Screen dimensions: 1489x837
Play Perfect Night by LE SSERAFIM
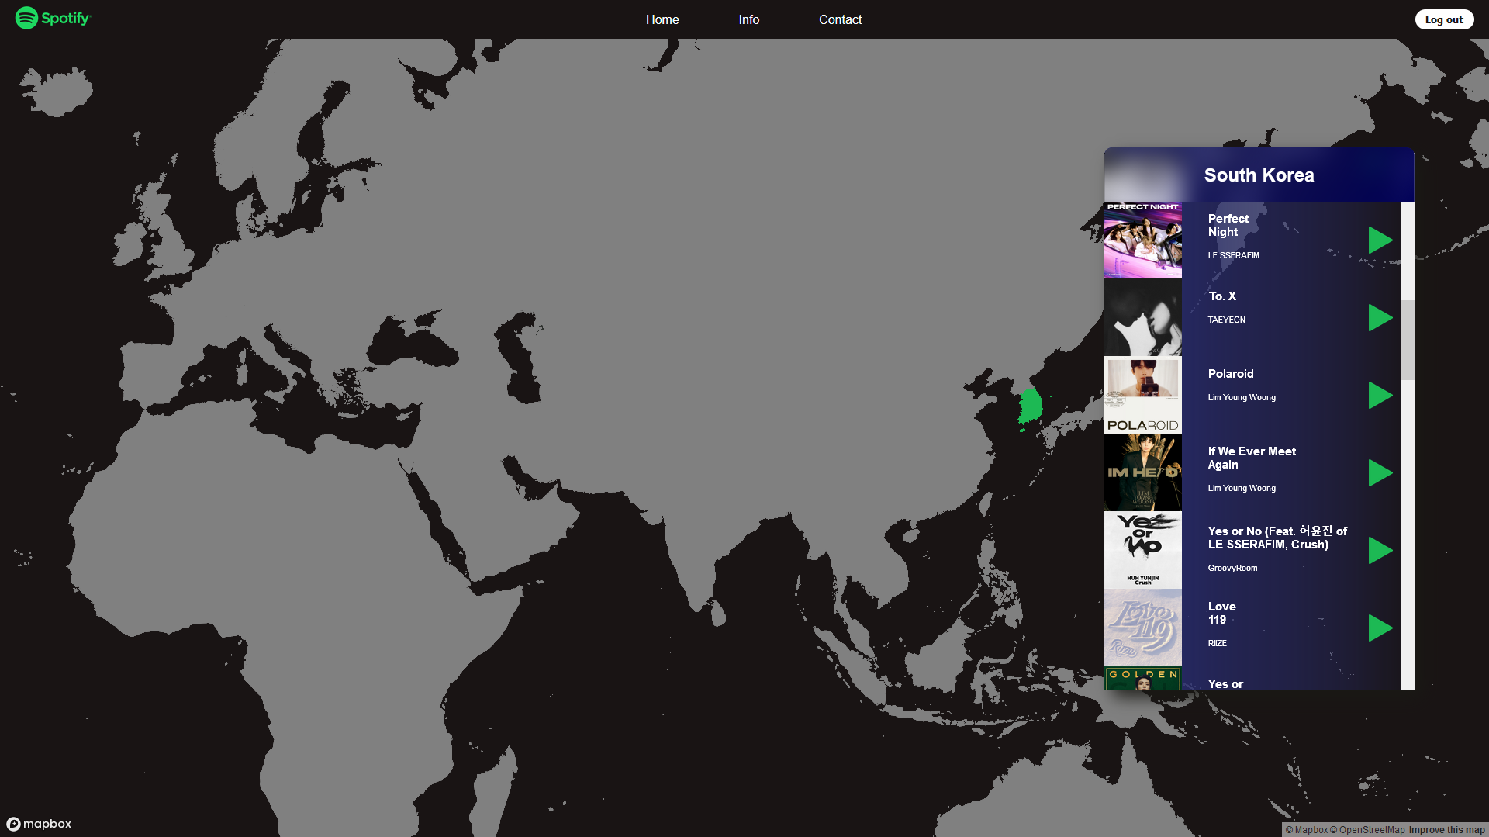click(1380, 240)
